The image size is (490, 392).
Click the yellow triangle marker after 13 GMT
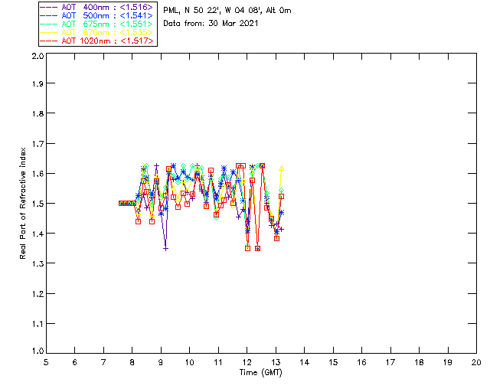coord(281,168)
